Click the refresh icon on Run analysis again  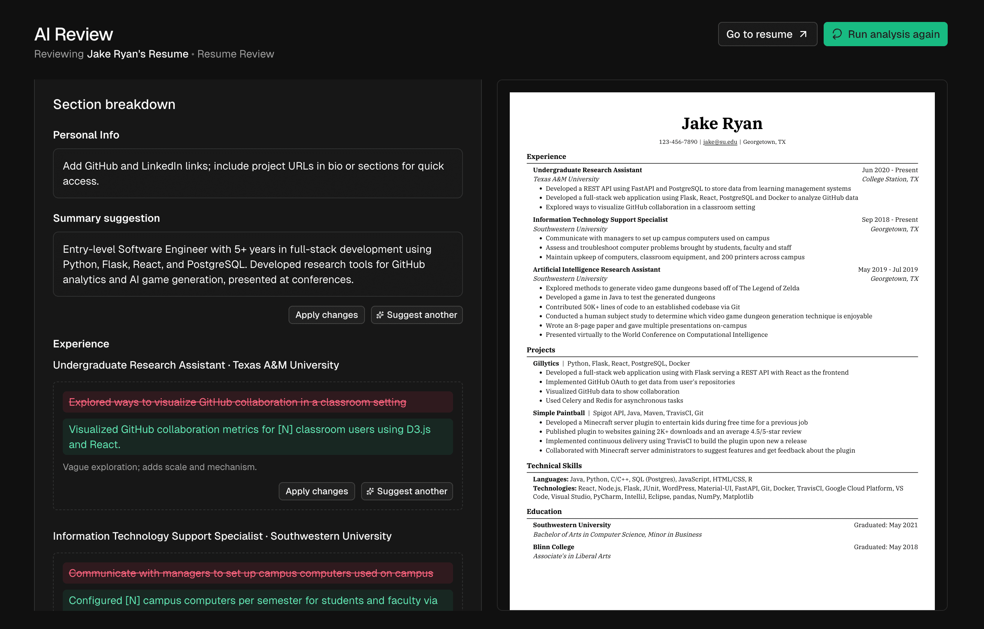pyautogui.click(x=837, y=34)
